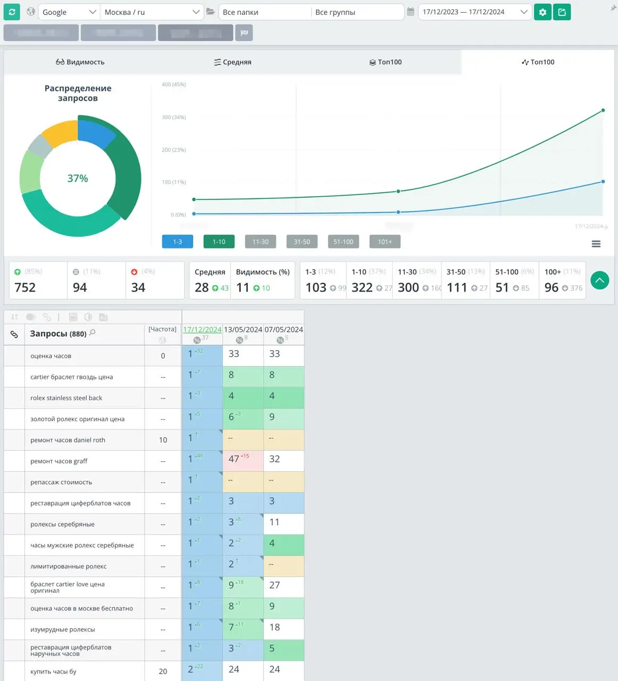Toggle the 1-3 chart series
The image size is (618, 681).
point(177,242)
